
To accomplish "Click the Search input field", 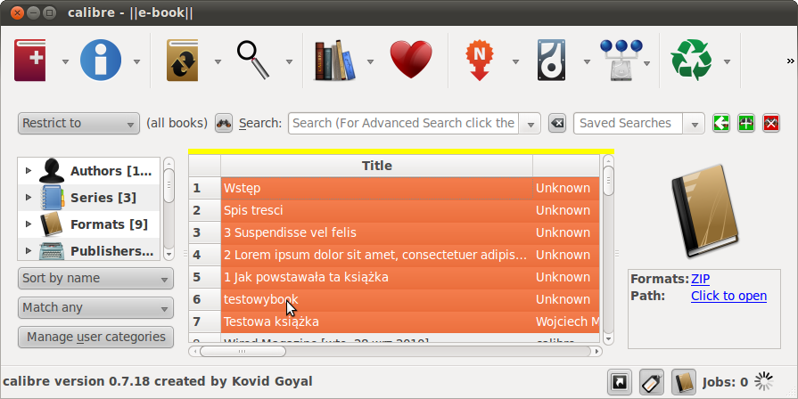I will pyautogui.click(x=404, y=124).
